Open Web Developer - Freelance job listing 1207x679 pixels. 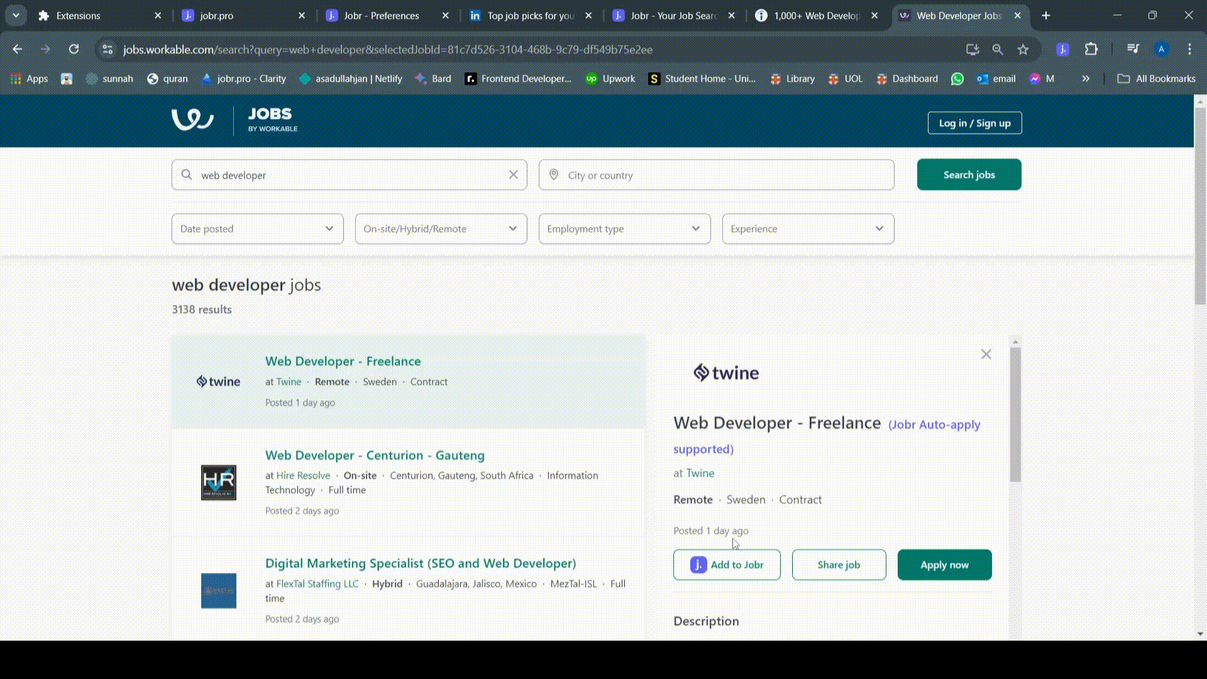(x=343, y=362)
